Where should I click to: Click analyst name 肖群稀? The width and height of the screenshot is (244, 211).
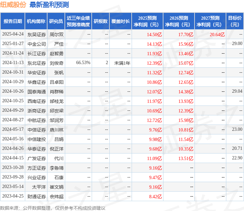point(57,92)
